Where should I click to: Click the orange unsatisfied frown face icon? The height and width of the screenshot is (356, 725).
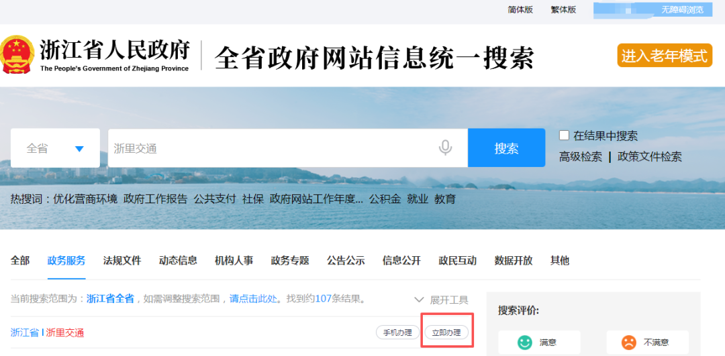click(628, 343)
